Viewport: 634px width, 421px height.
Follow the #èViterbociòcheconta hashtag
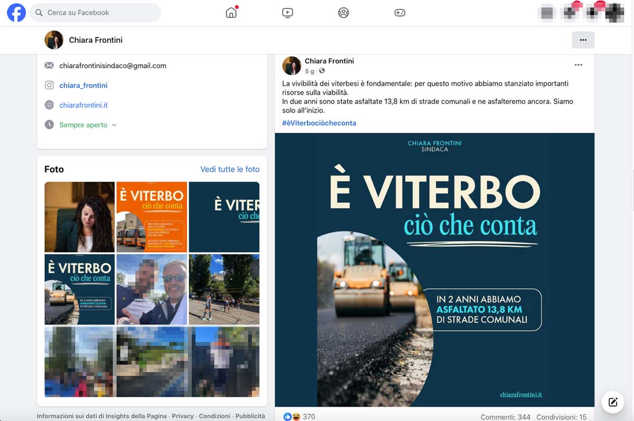319,123
